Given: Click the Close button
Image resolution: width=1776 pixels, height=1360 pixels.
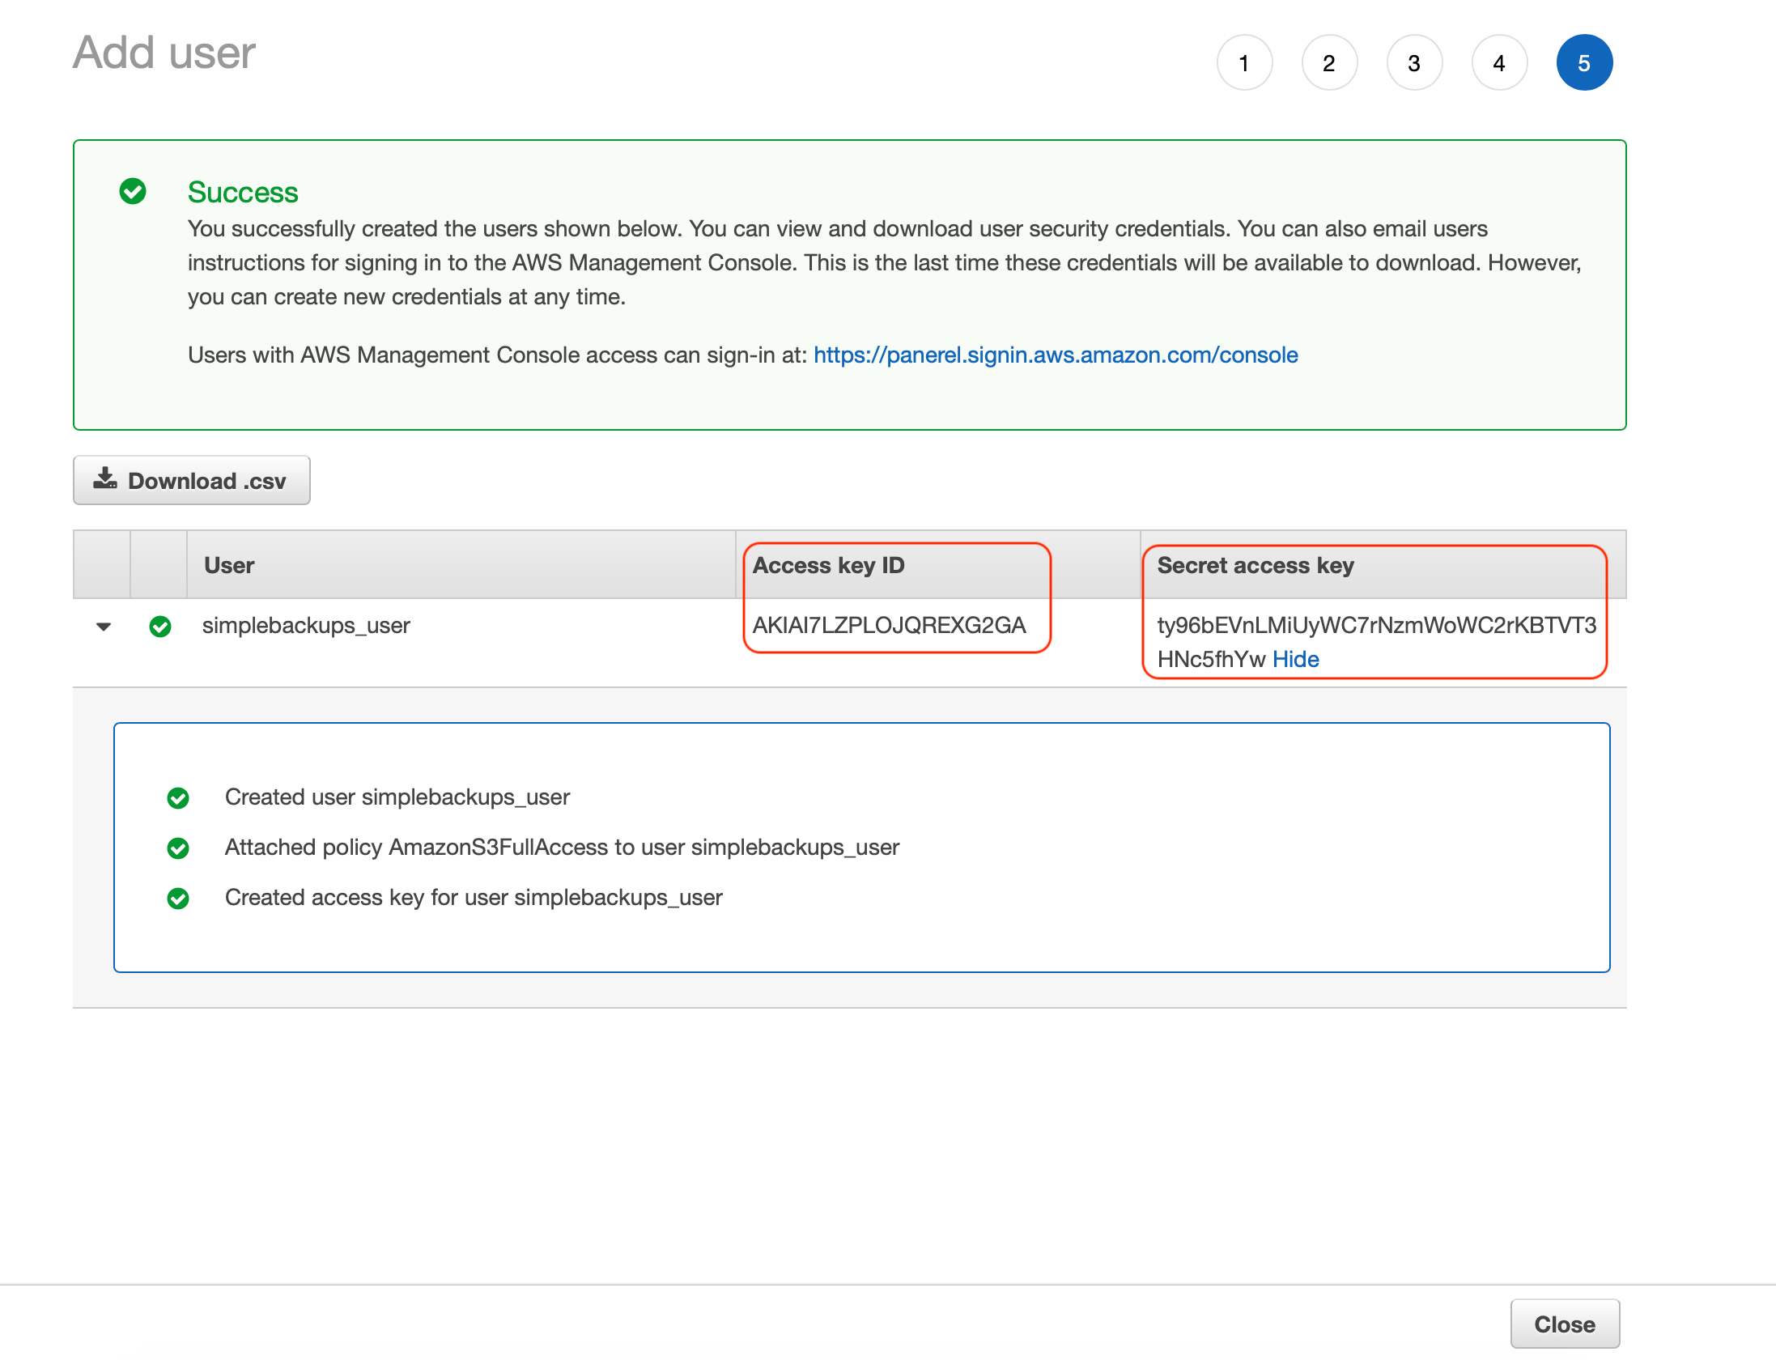Looking at the screenshot, I should coord(1564,1323).
